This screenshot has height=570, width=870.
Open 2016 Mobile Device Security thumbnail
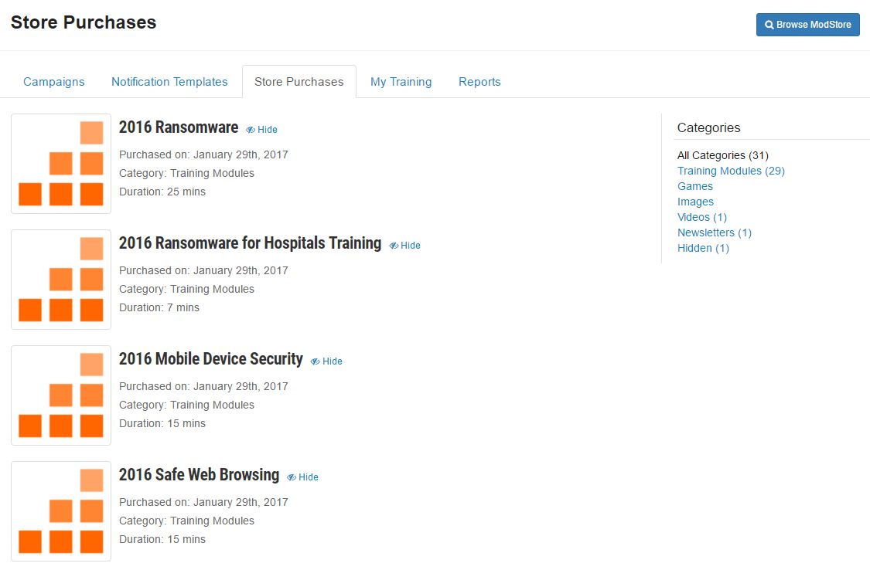coord(61,395)
